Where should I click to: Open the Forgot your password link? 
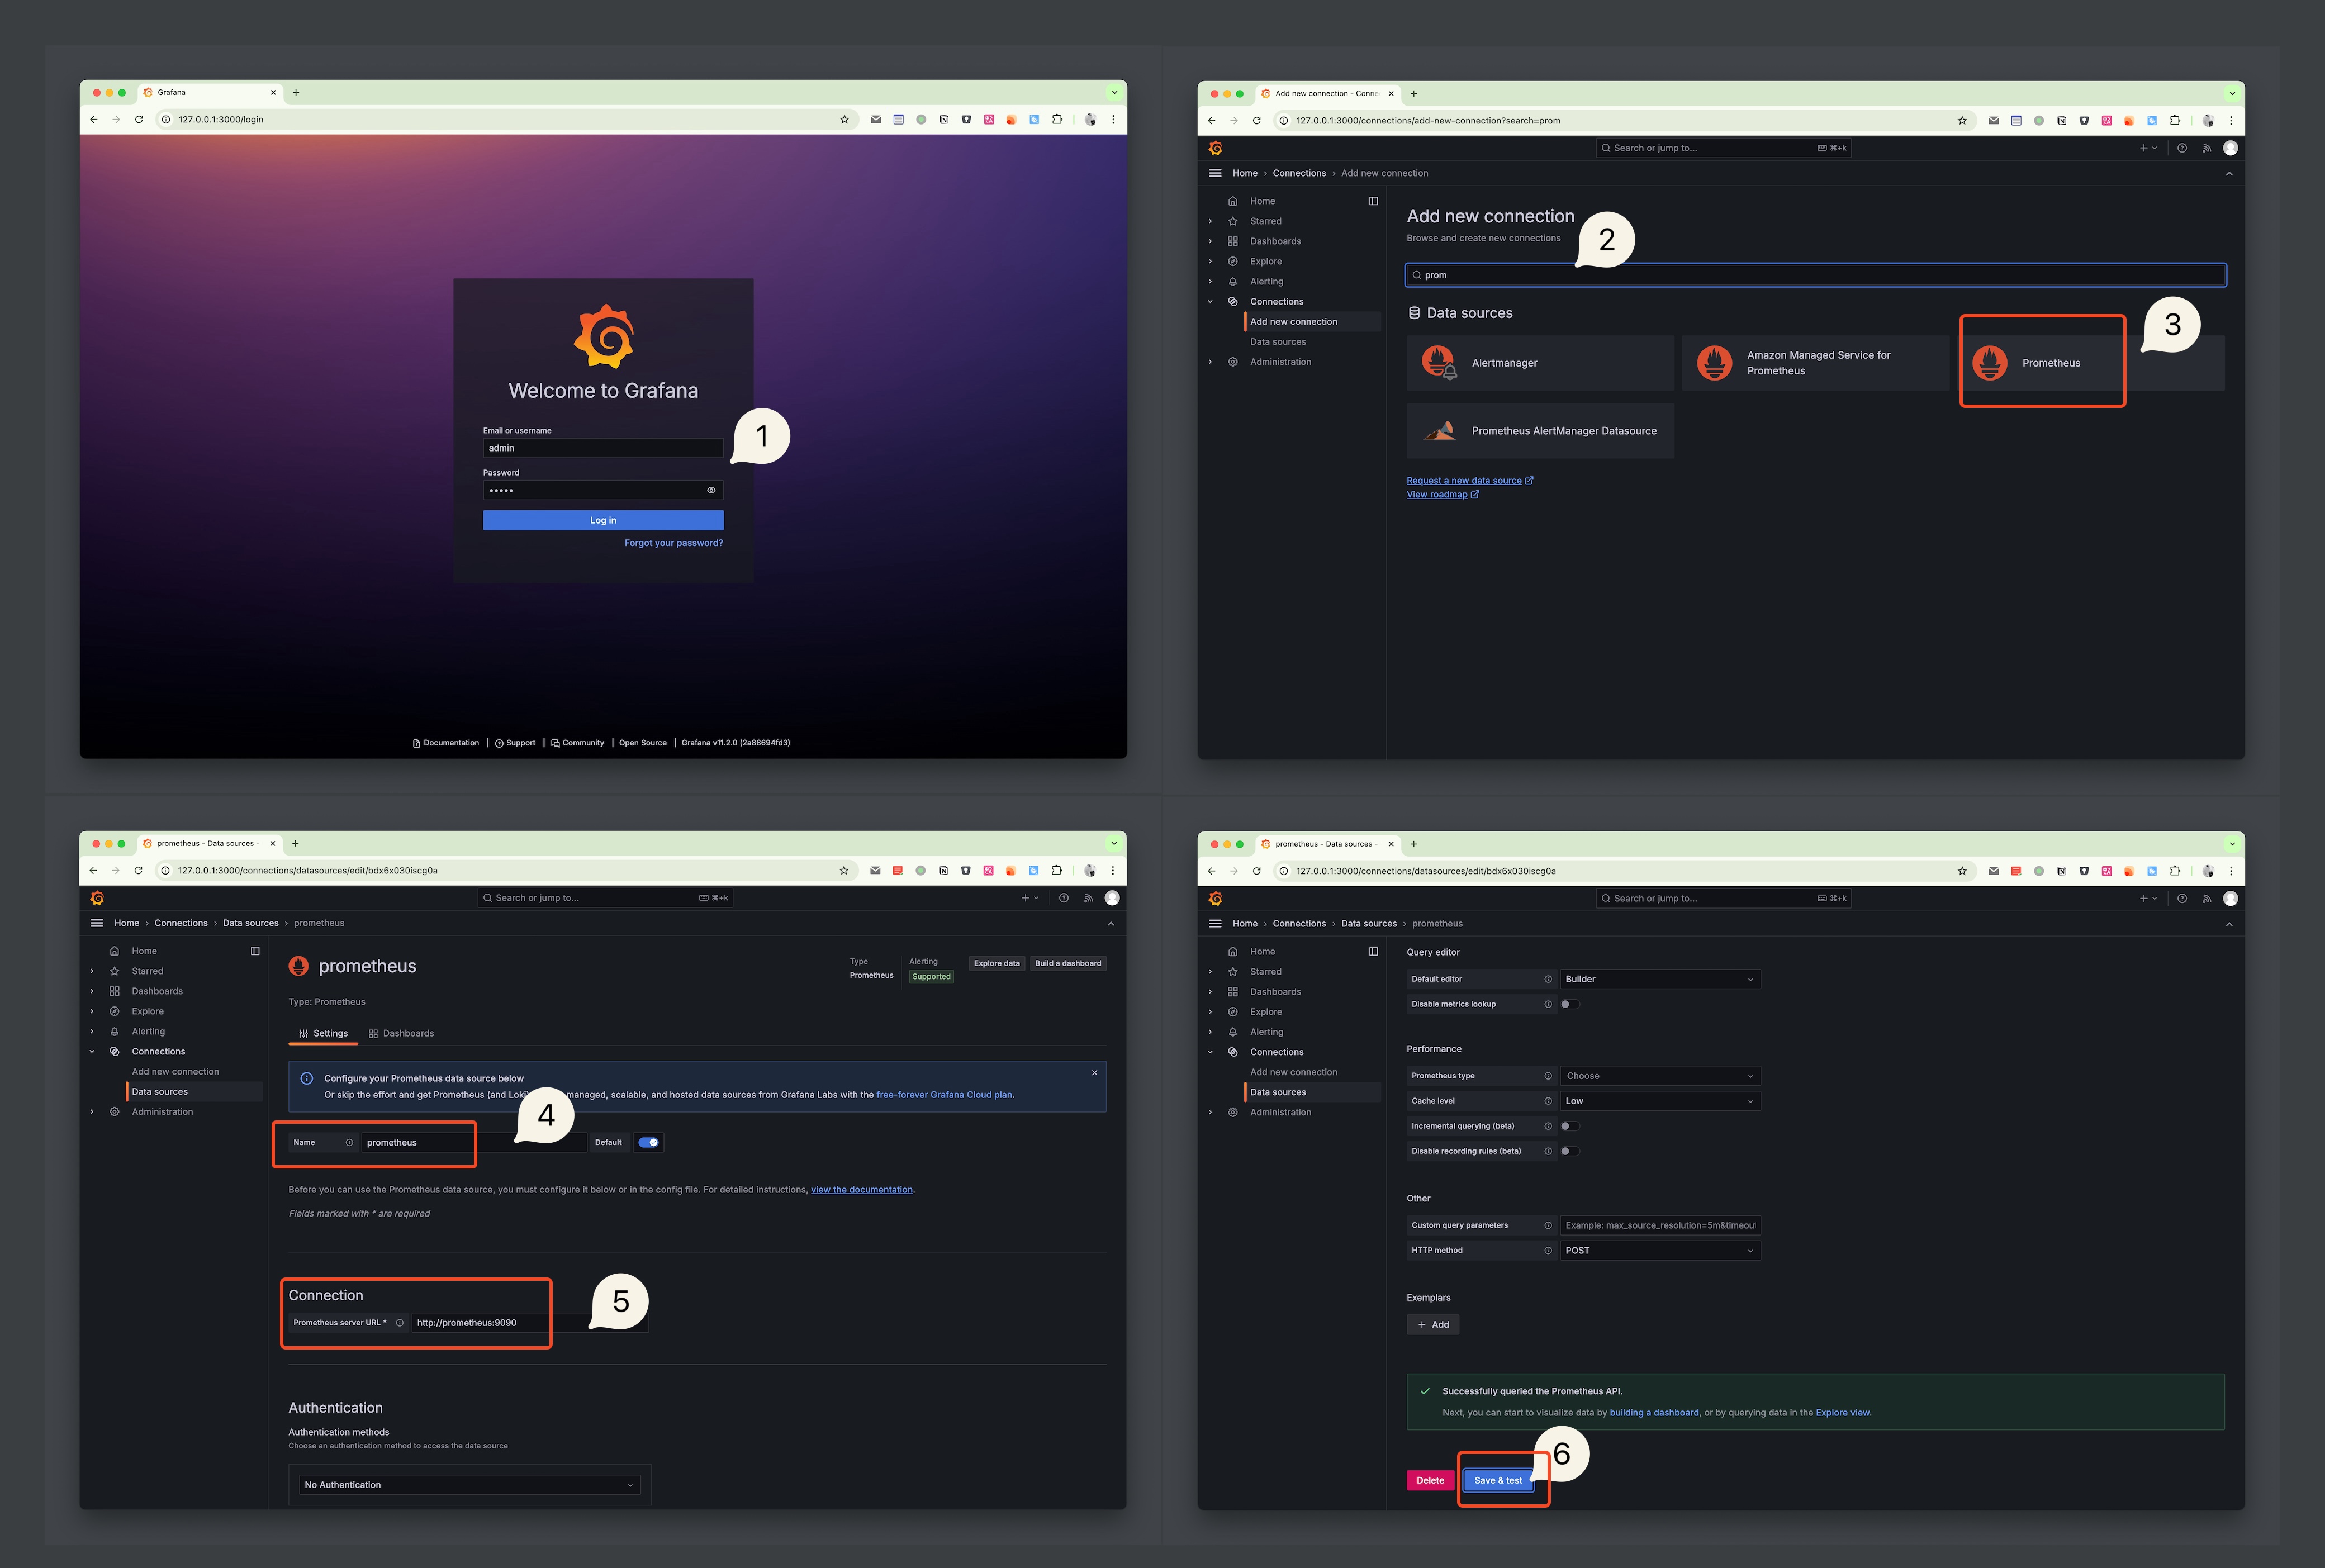coord(673,543)
